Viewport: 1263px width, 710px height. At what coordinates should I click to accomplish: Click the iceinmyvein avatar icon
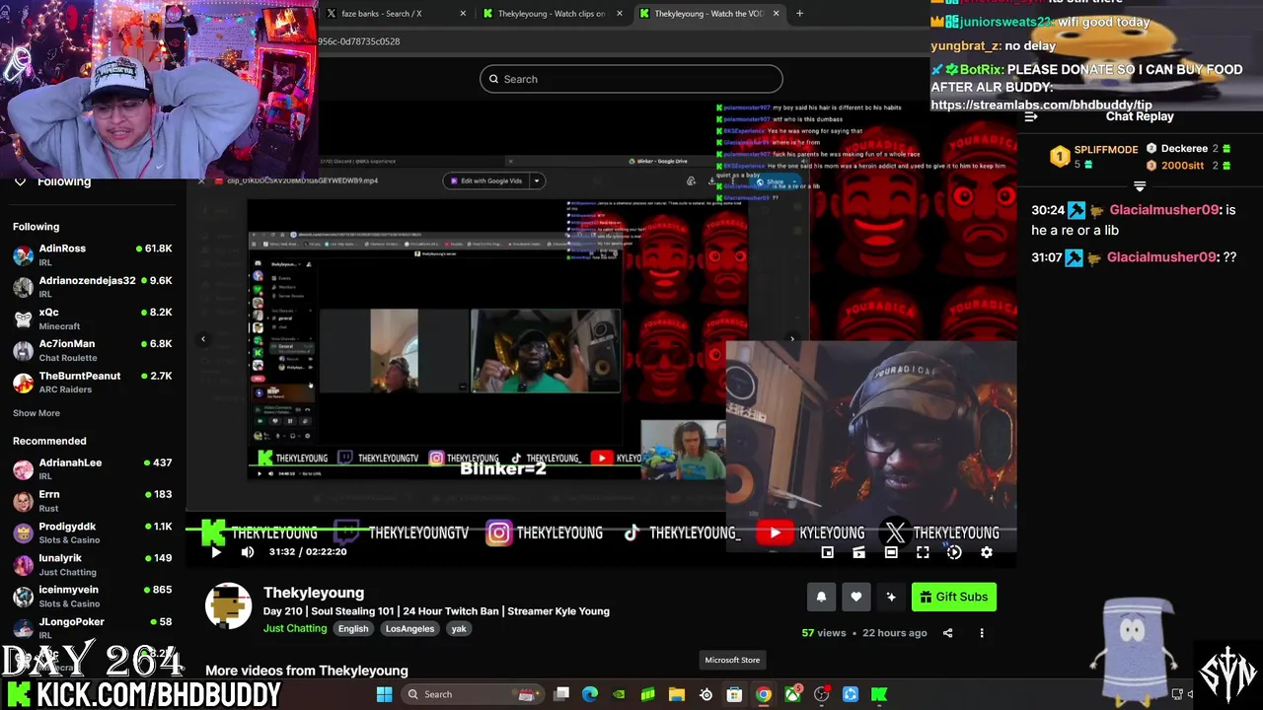(x=23, y=596)
